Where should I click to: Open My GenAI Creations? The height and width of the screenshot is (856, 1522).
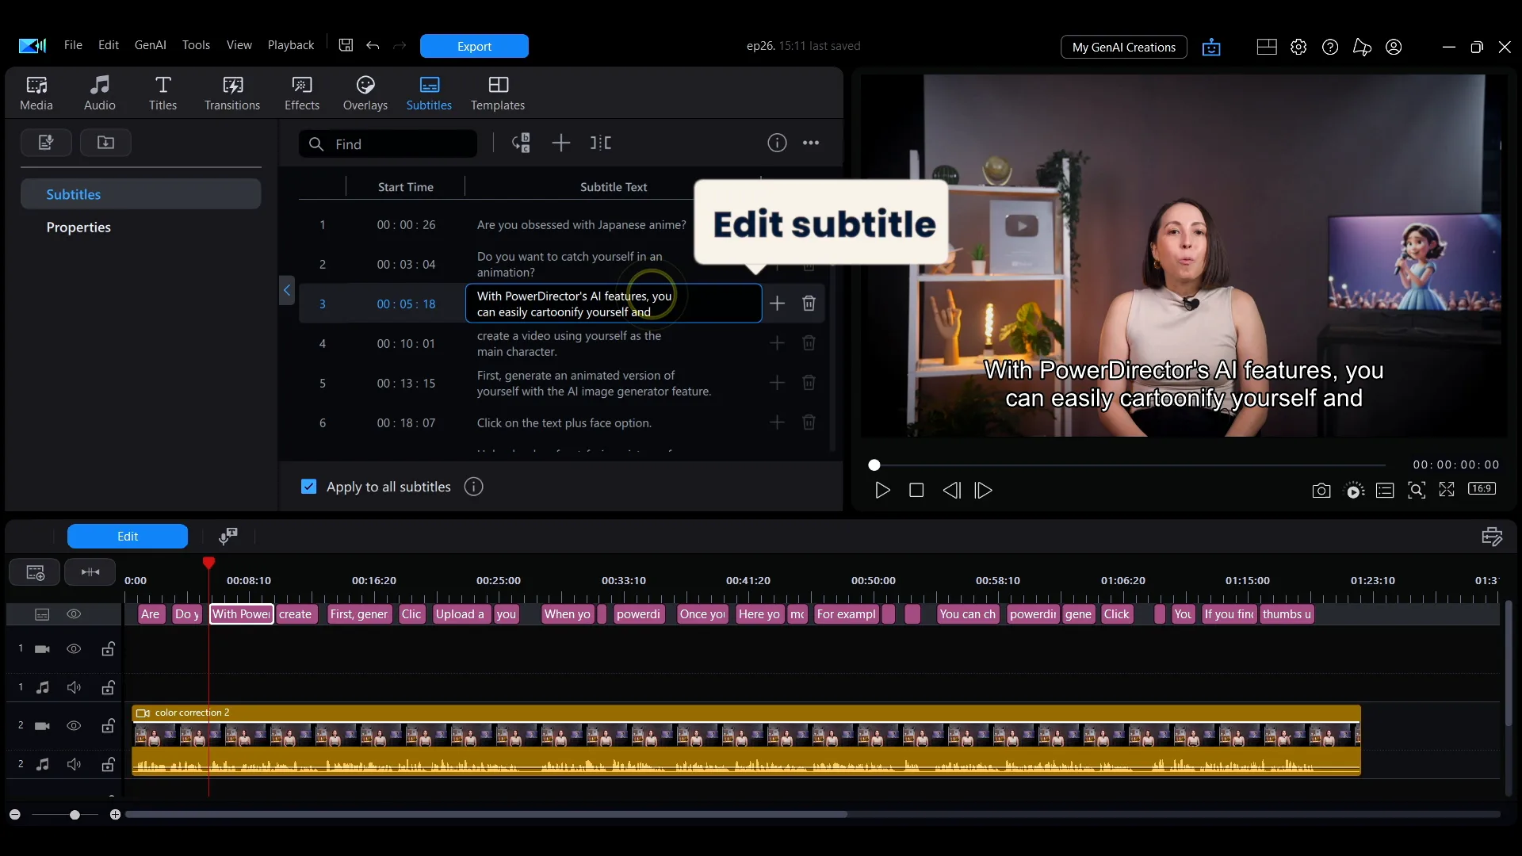click(x=1123, y=47)
